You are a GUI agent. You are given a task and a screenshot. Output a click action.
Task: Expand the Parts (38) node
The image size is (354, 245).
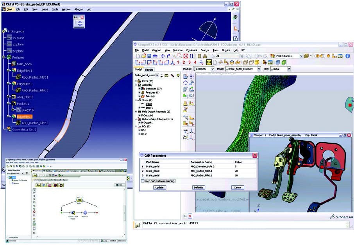136,81
